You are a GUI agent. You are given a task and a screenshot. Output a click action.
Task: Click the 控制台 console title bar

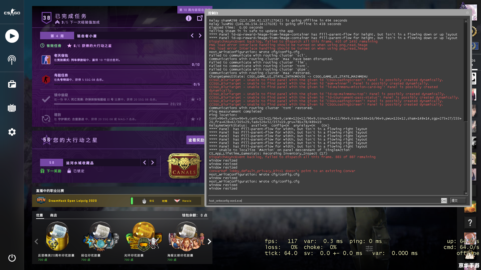pyautogui.click(x=336, y=13)
